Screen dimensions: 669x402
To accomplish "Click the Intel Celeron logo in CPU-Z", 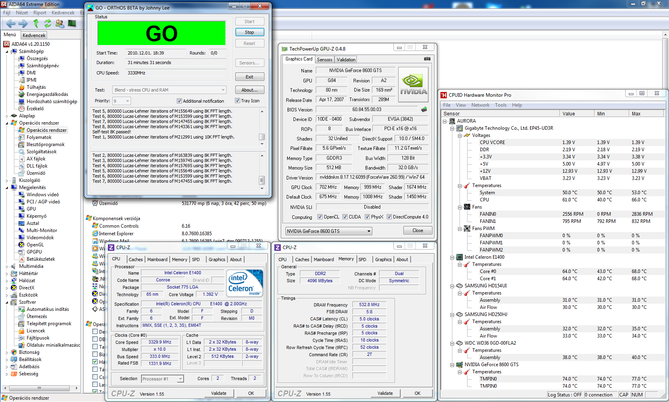I will click(x=245, y=283).
